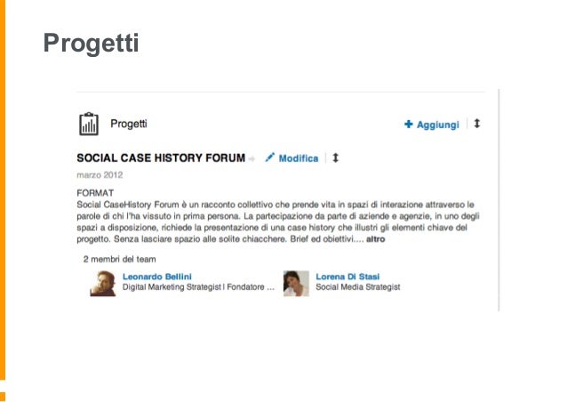Click the Progetti clipboard chart icon
The image size is (567, 402).
(89, 125)
